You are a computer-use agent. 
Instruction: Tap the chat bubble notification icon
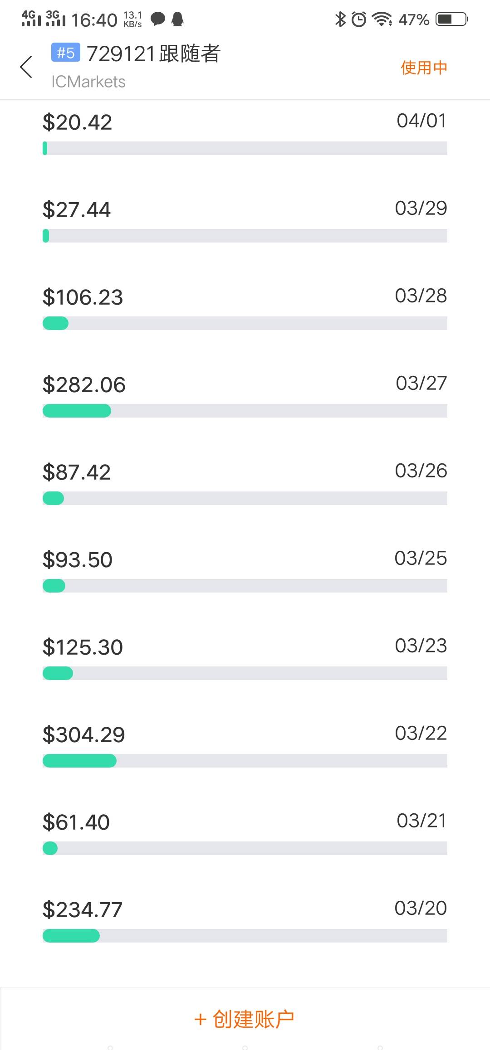click(157, 19)
